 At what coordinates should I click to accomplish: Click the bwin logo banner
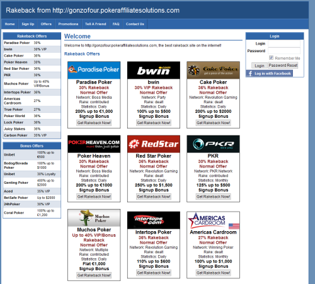tap(154, 70)
